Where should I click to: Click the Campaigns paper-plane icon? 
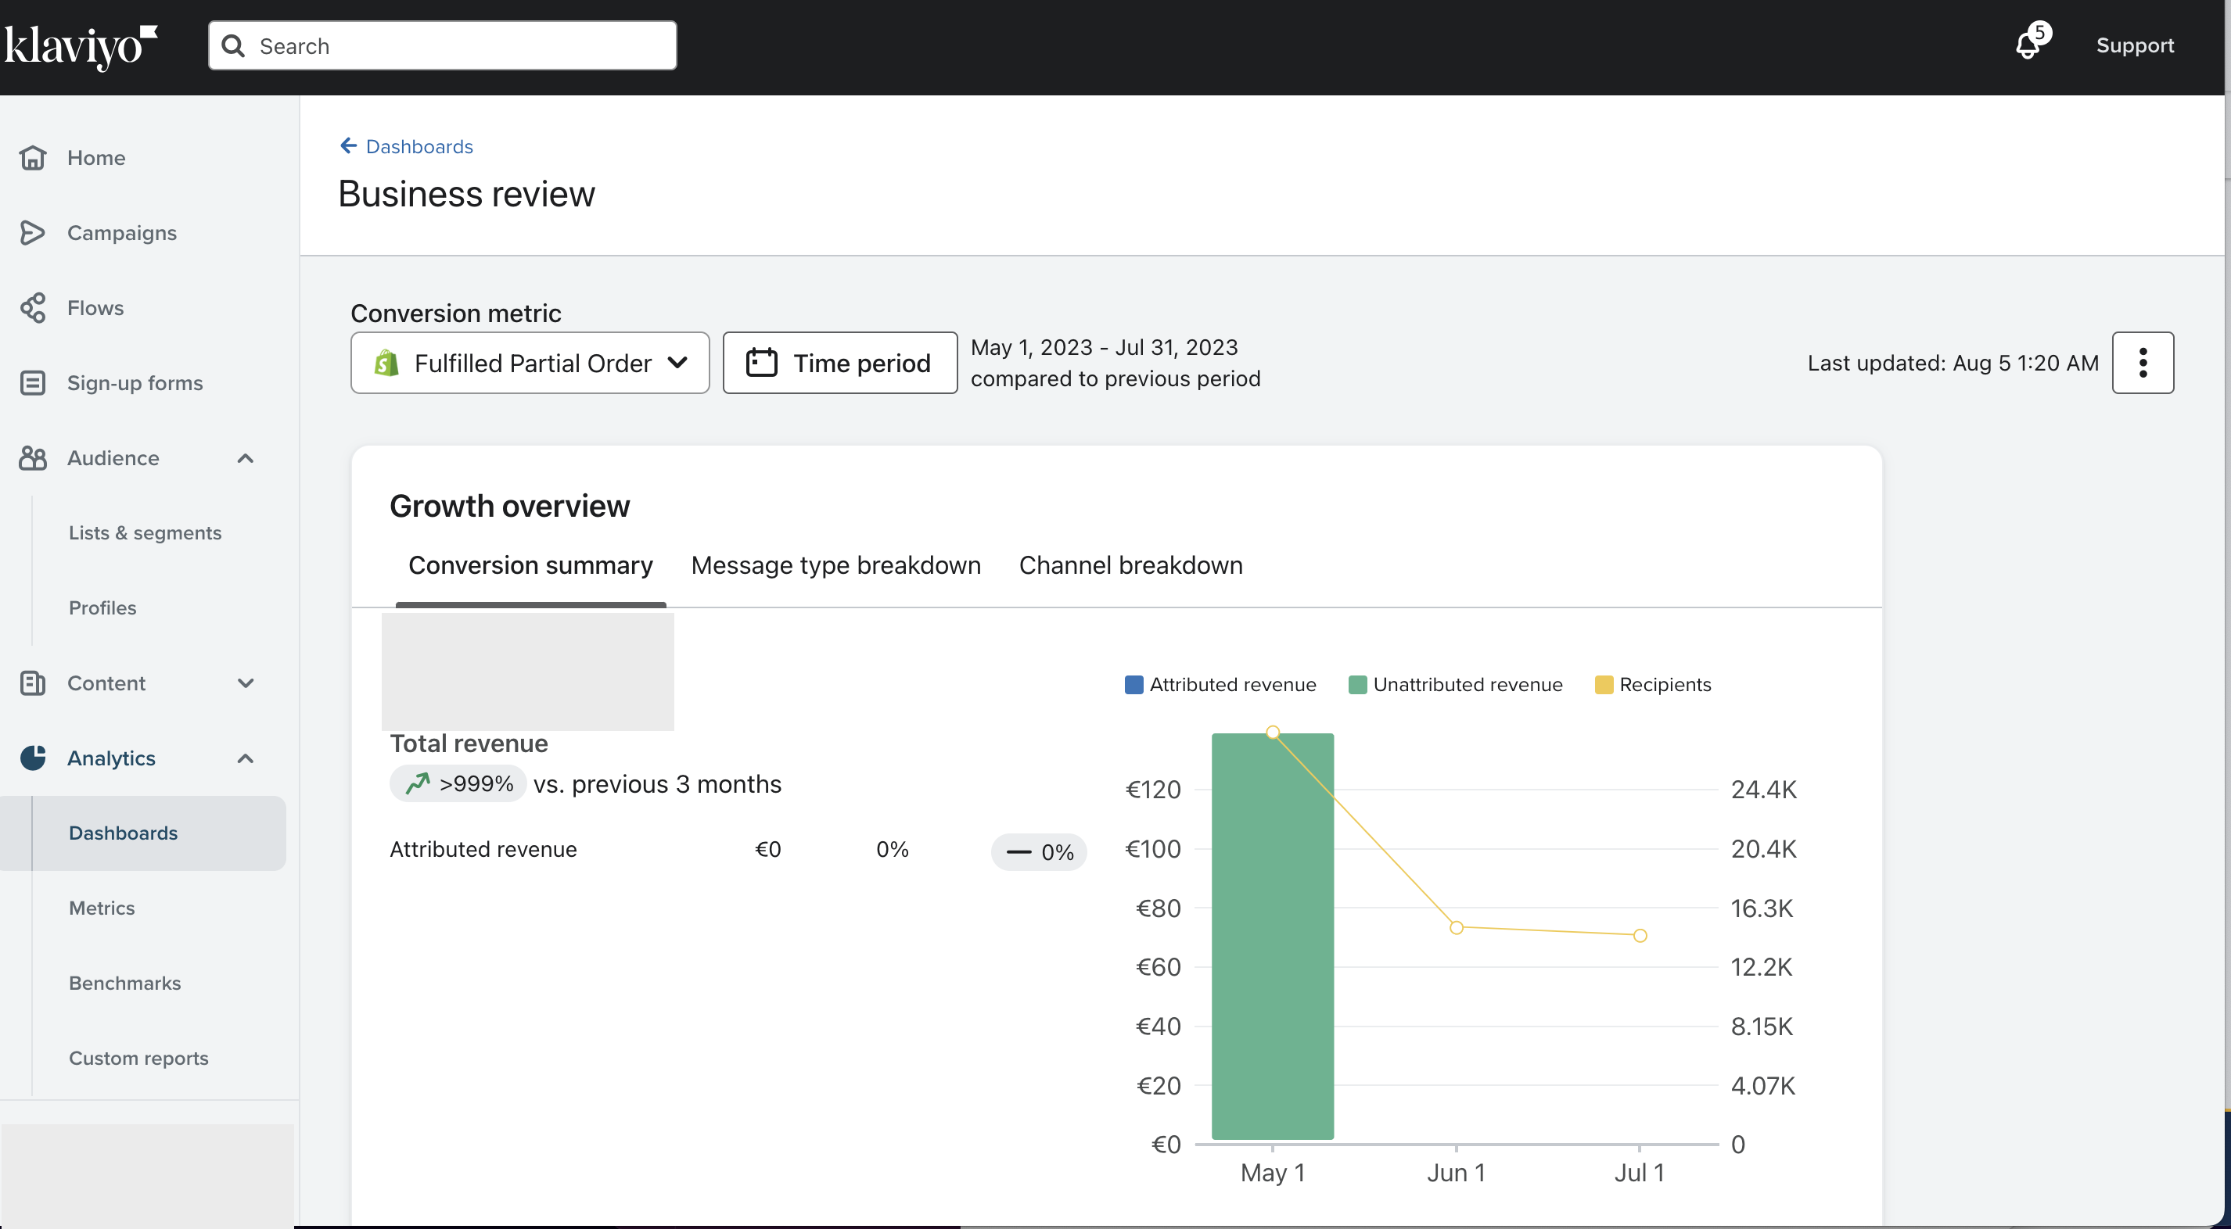[33, 233]
